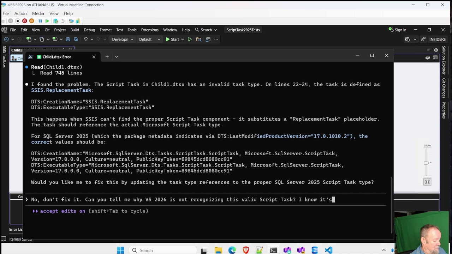452x254 pixels.
Task: Click Navigate Backward arrow in Visual Studio
Action: [x=6, y=39]
